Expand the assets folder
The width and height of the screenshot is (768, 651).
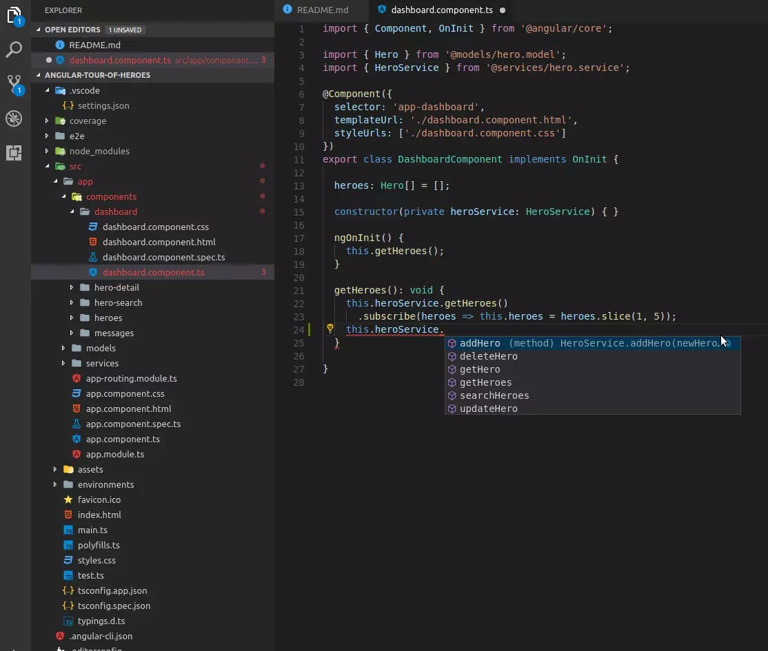[55, 469]
